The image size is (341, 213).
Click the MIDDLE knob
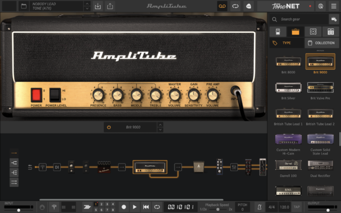coord(136,95)
